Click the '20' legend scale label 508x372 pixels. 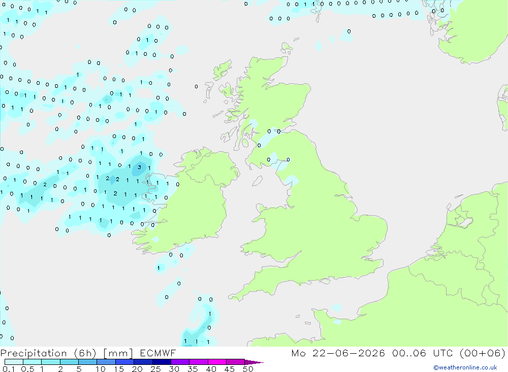pos(137,369)
